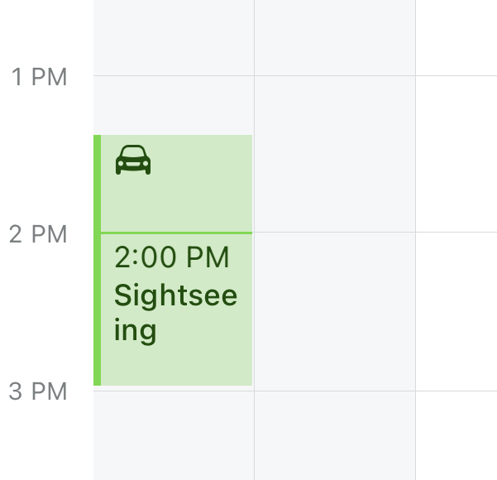Choose the 2 PM slot in the rightmost column
The image size is (497, 480).
point(456,311)
